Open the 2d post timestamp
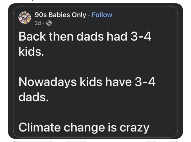The width and height of the screenshot is (191, 142). tap(38, 23)
